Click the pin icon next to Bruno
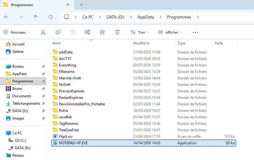 click(x=43, y=89)
